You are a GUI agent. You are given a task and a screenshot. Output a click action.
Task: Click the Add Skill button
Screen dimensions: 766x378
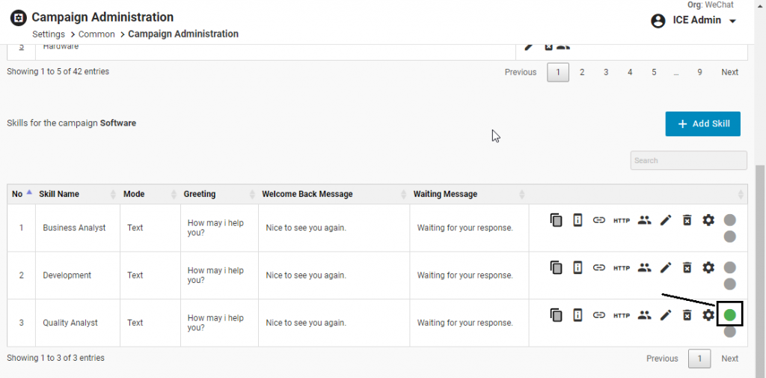coord(702,124)
